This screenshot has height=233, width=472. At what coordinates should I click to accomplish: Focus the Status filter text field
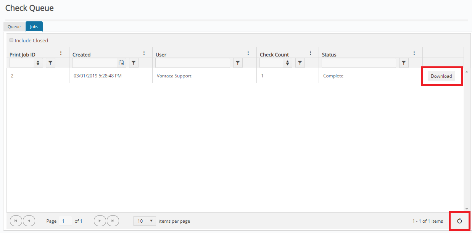coord(359,63)
